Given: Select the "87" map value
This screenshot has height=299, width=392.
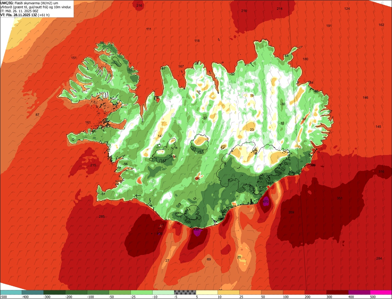Looking at the screenshot, I should (38, 115).
